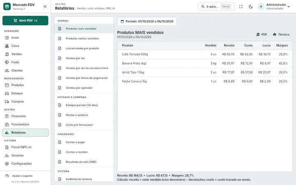Image resolution: width=296 pixels, height=185 pixels.
Task: Collapse the sidebar with double-chevron icon
Action: (45, 7)
